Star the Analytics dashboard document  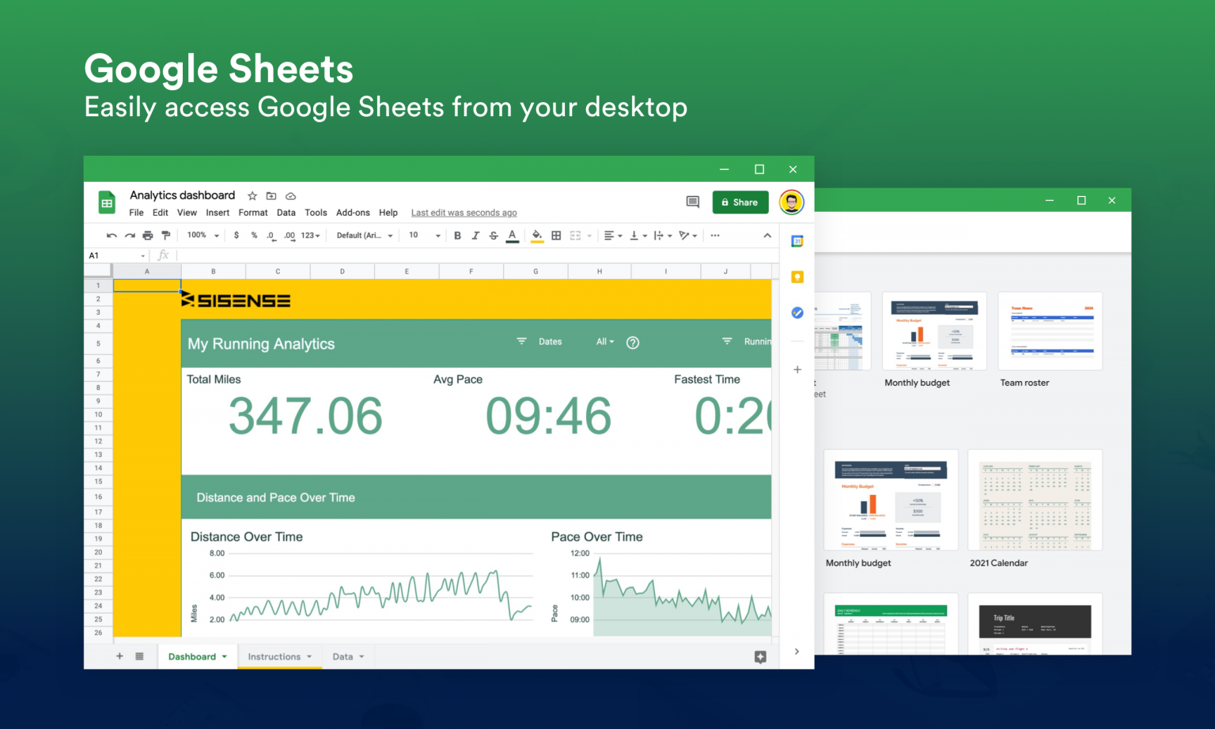tap(252, 196)
